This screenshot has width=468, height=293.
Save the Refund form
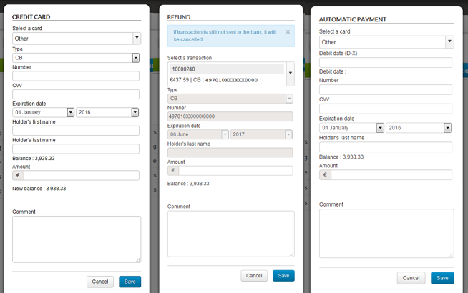coord(283,275)
